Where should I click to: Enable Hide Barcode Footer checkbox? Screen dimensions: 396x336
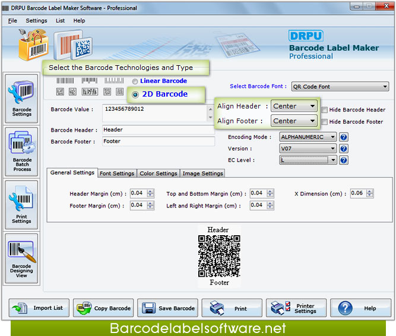(325, 122)
